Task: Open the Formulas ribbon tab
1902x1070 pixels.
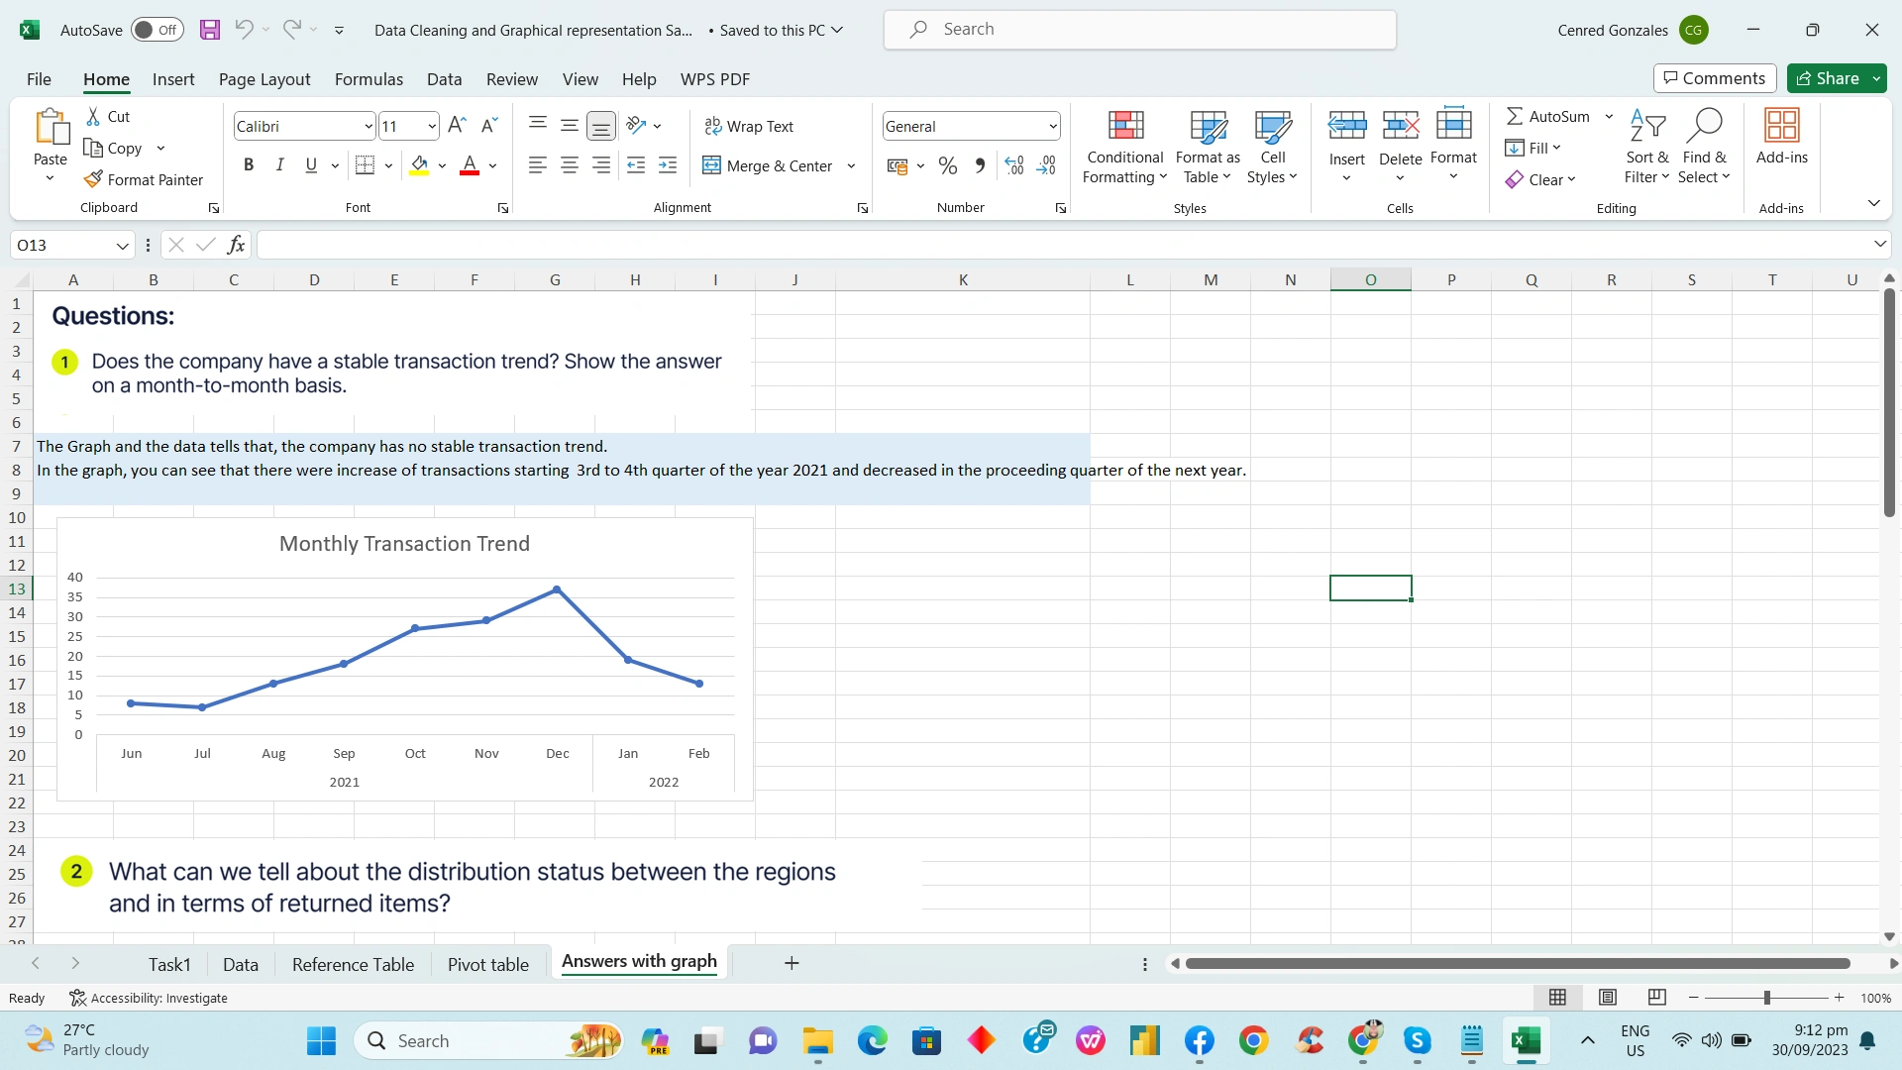Action: click(x=369, y=79)
